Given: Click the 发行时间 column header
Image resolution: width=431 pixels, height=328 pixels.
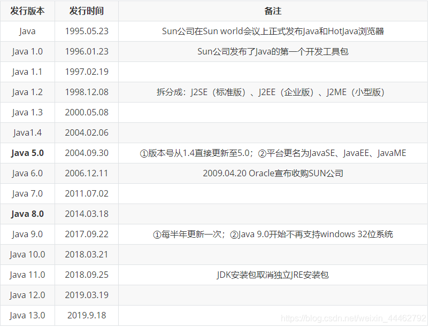Looking at the screenshot, I should tap(87, 11).
